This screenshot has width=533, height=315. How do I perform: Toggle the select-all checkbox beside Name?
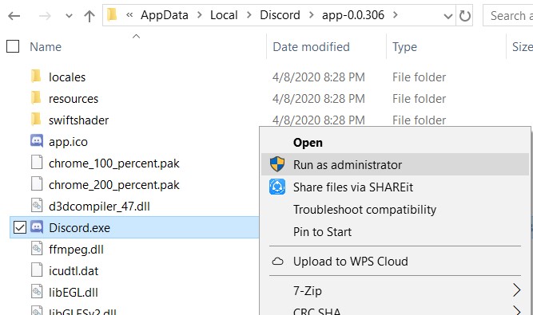tap(13, 46)
